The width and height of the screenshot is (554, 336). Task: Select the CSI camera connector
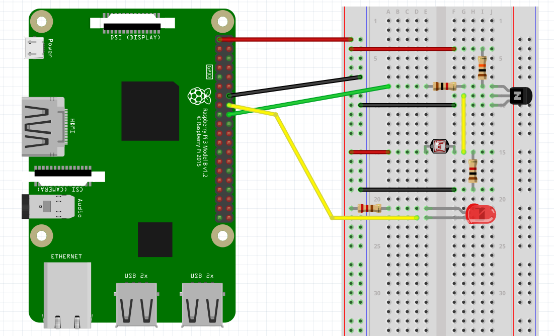coord(63,176)
